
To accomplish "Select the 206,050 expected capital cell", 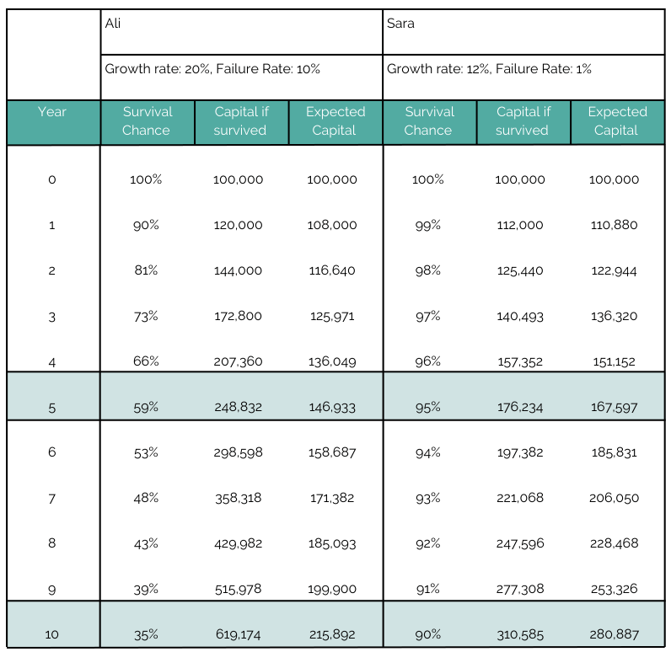I will pyautogui.click(x=615, y=498).
